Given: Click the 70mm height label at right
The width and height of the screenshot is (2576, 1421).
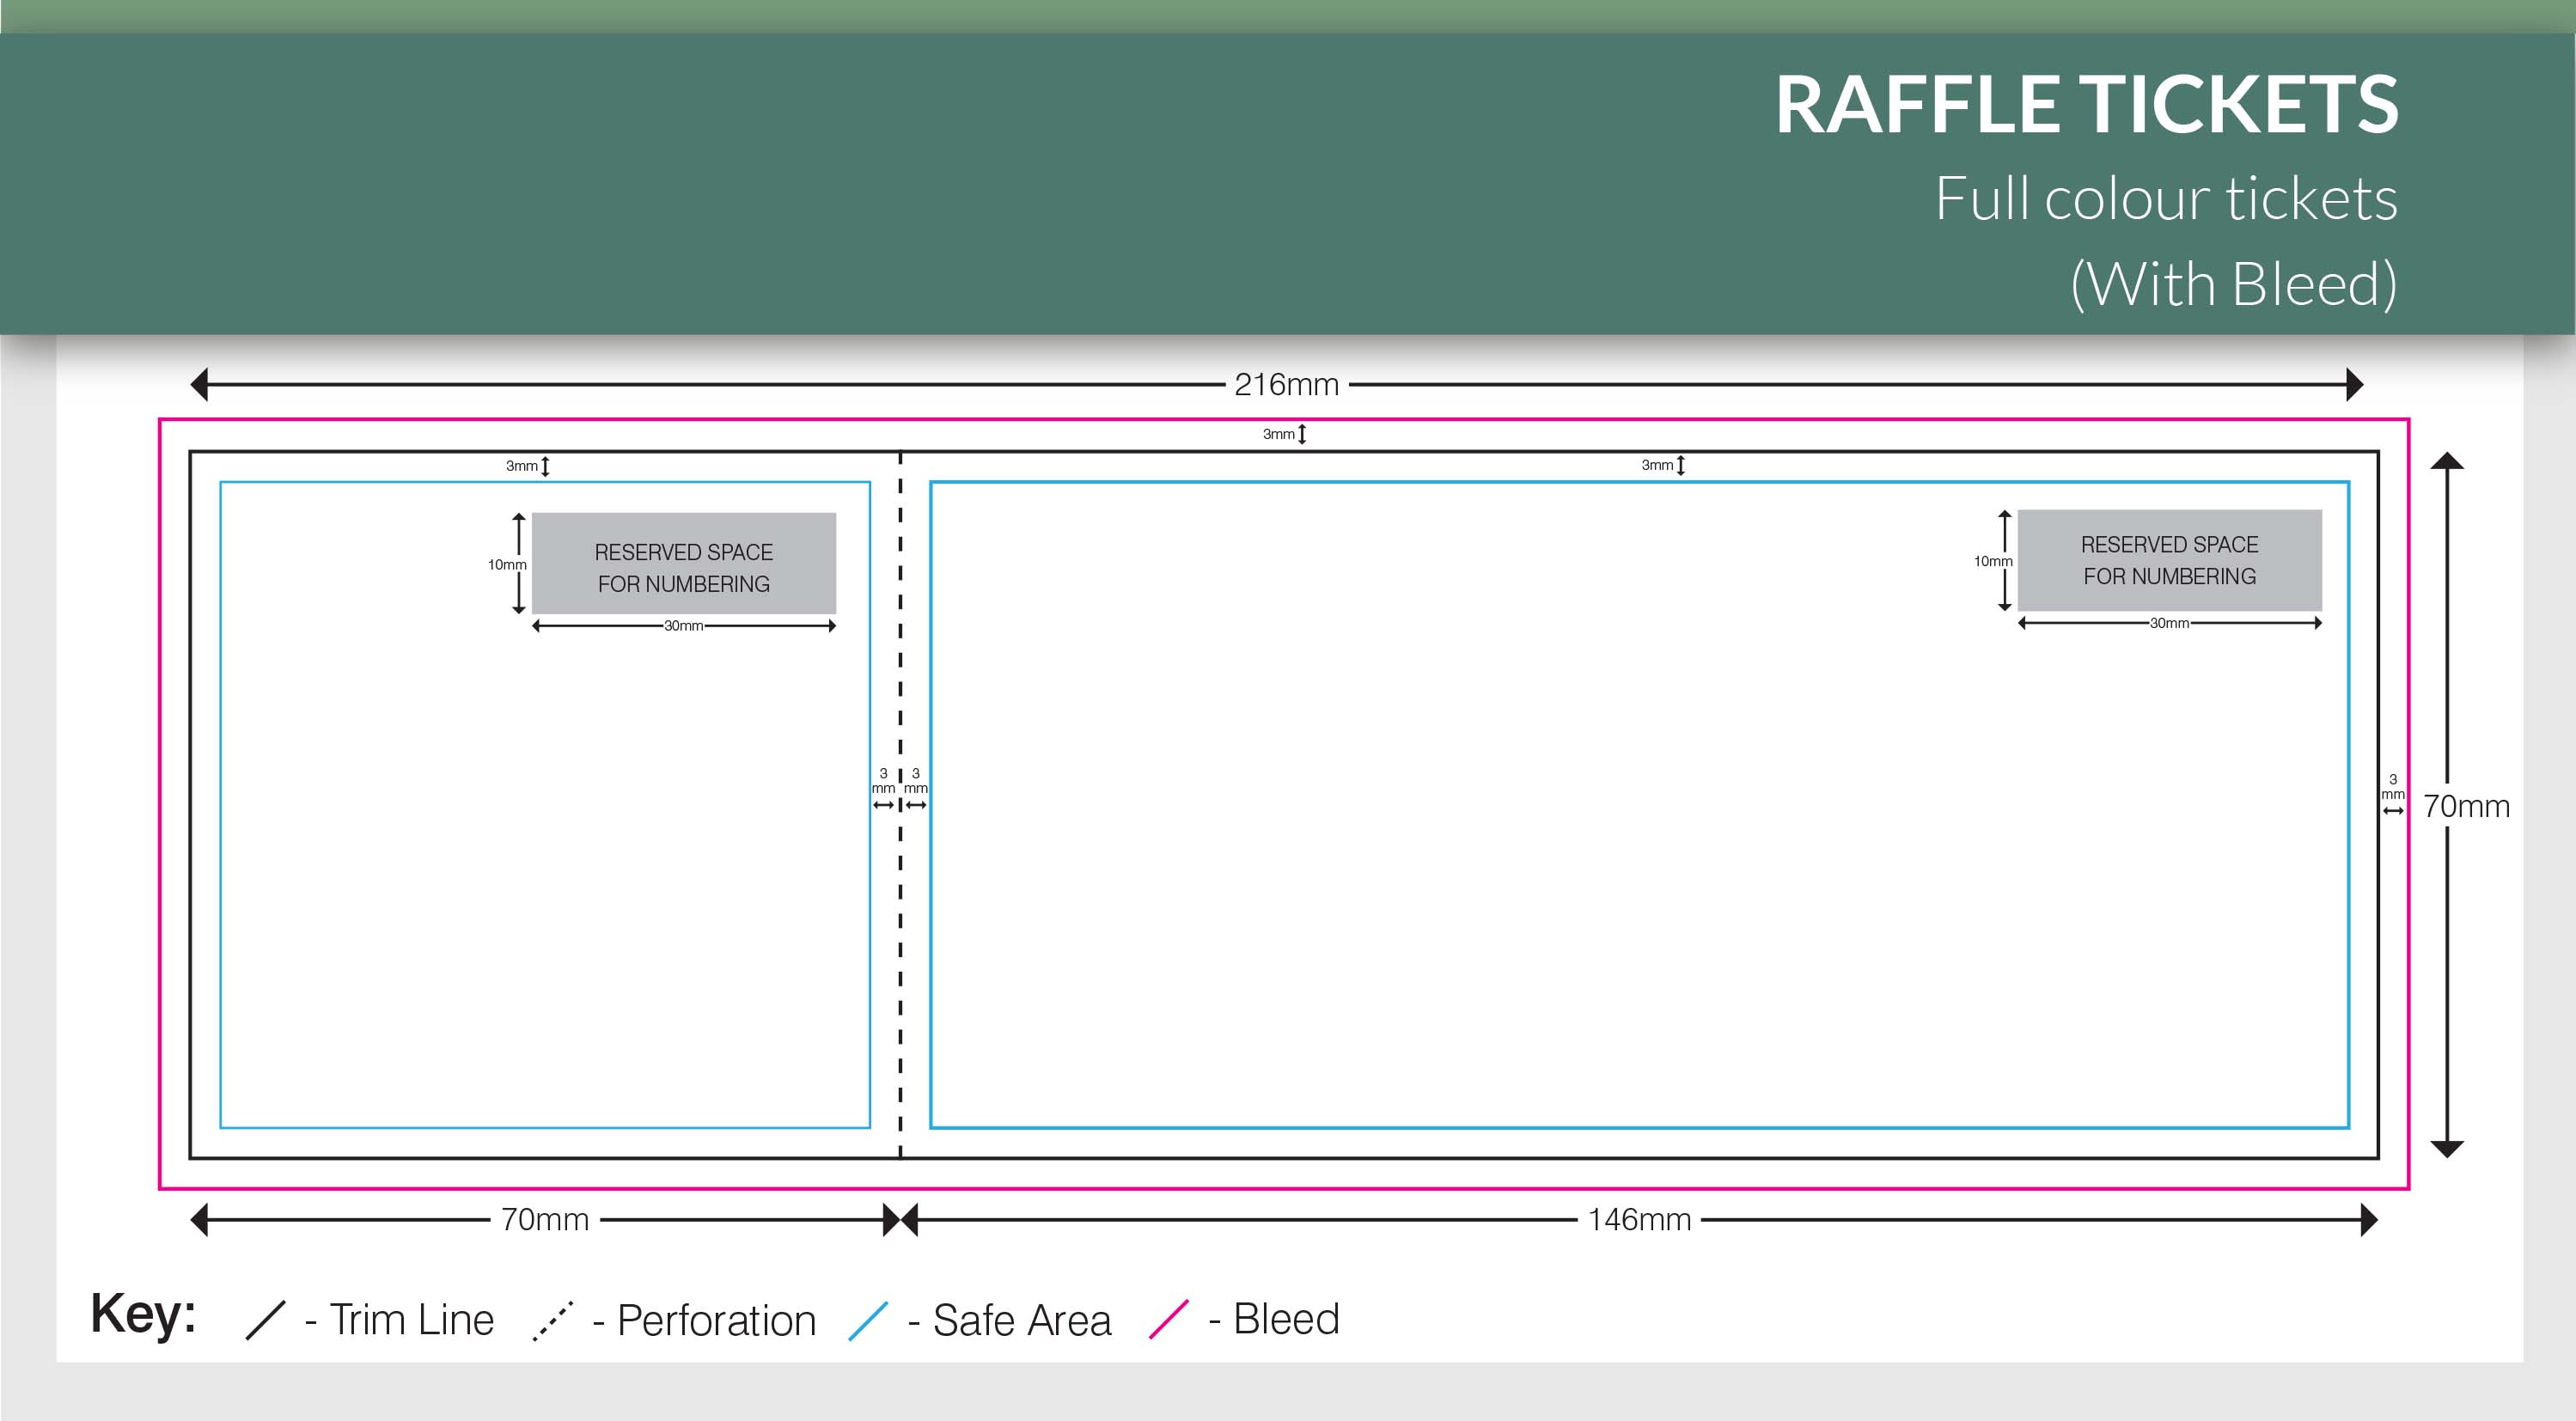Looking at the screenshot, I should tap(2466, 806).
